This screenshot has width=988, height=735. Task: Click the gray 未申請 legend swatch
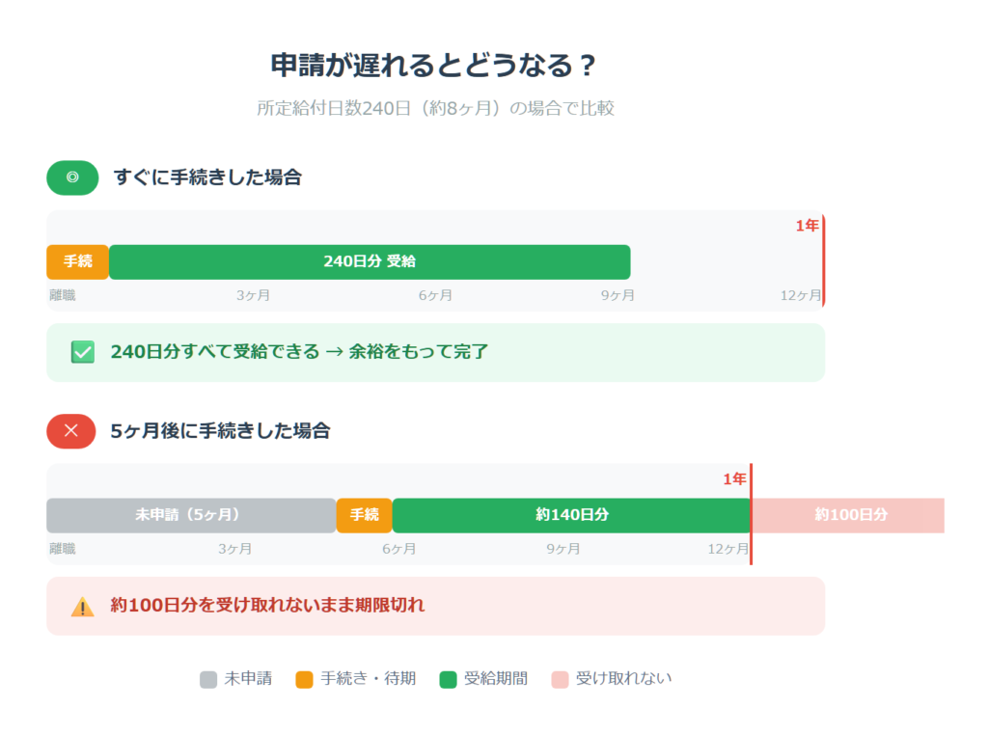(x=208, y=679)
